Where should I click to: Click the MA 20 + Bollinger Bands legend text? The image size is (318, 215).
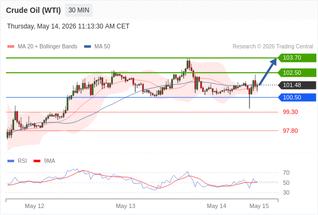tap(47, 47)
